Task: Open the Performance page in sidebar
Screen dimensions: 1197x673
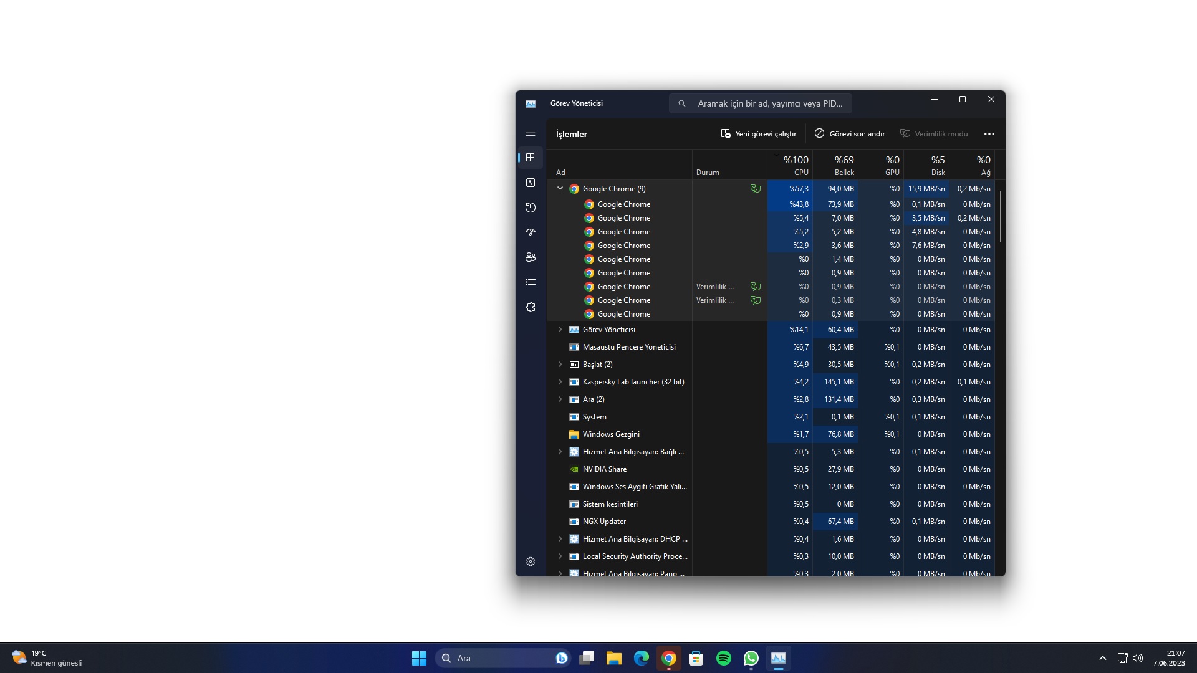Action: 531,183
